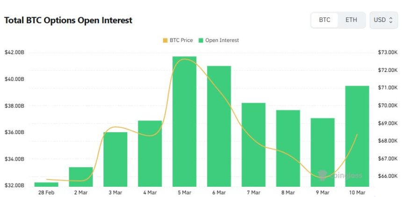Click the 2 Mar open interest bar

click(81, 176)
